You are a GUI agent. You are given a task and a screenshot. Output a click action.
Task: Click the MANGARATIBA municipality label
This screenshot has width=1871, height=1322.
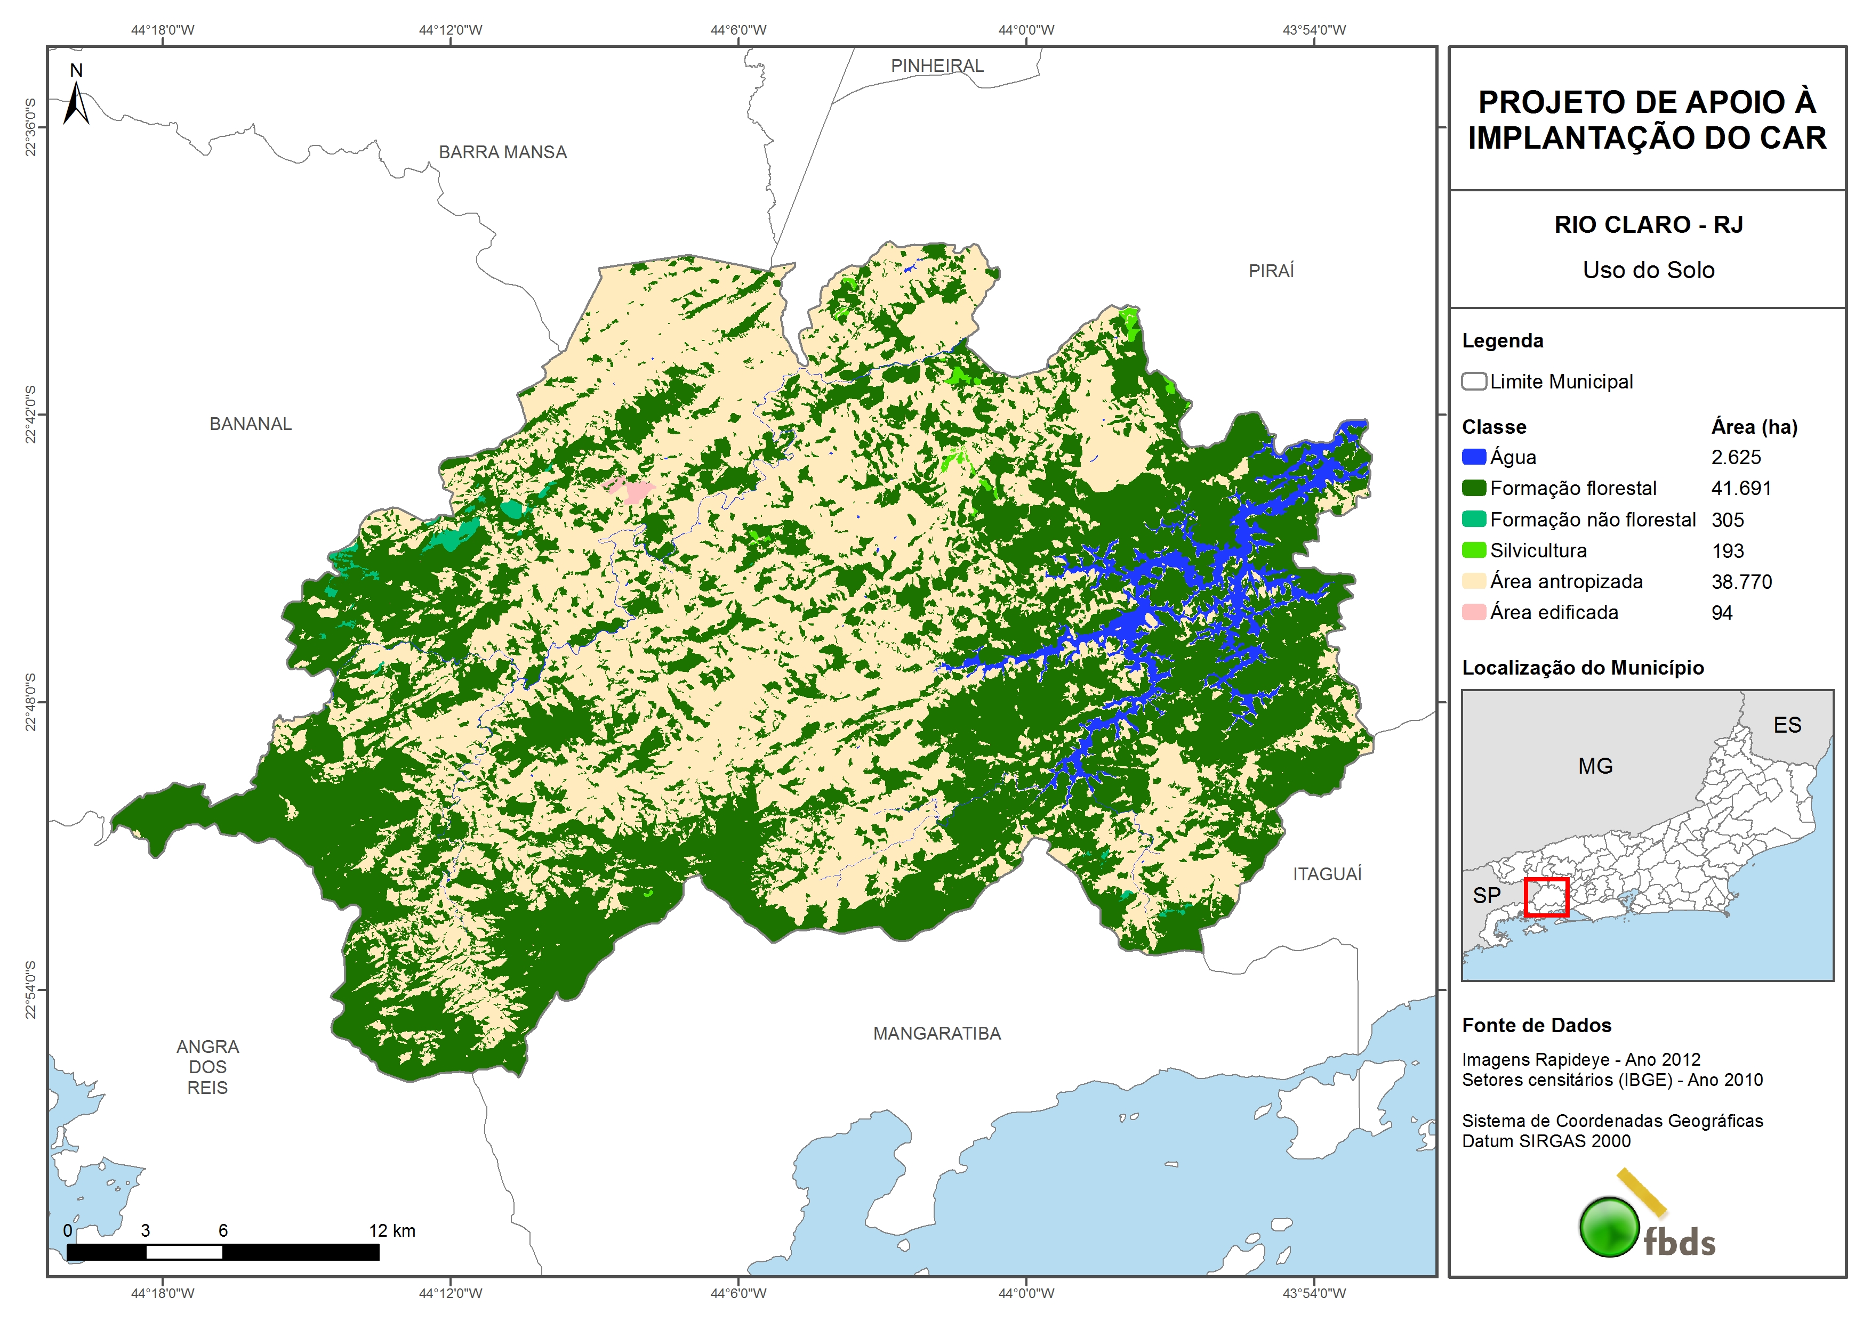[x=936, y=1034]
